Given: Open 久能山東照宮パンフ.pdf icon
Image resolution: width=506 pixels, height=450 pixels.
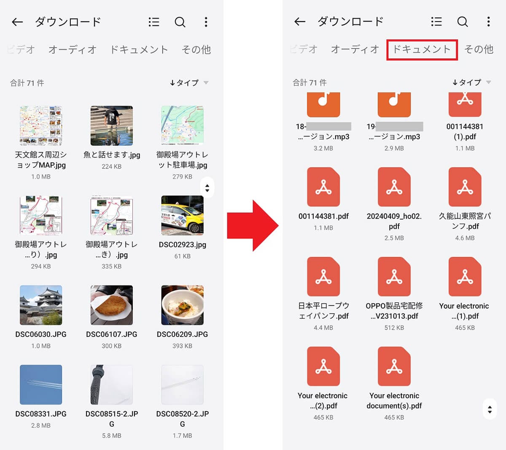Looking at the screenshot, I should tap(465, 187).
